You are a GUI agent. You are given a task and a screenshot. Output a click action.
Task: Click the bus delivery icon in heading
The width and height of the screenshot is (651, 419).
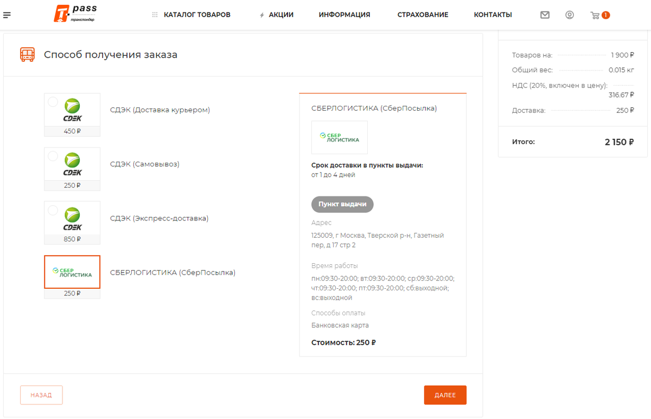pyautogui.click(x=27, y=54)
